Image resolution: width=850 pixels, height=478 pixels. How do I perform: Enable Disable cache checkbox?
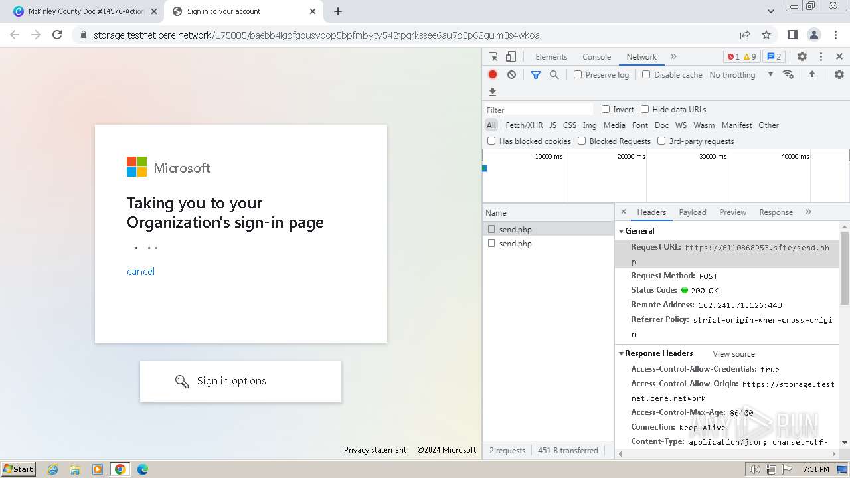pyautogui.click(x=646, y=74)
